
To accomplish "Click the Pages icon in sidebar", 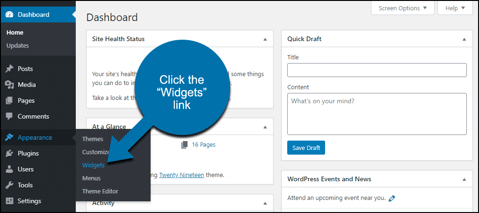I will click(x=9, y=101).
